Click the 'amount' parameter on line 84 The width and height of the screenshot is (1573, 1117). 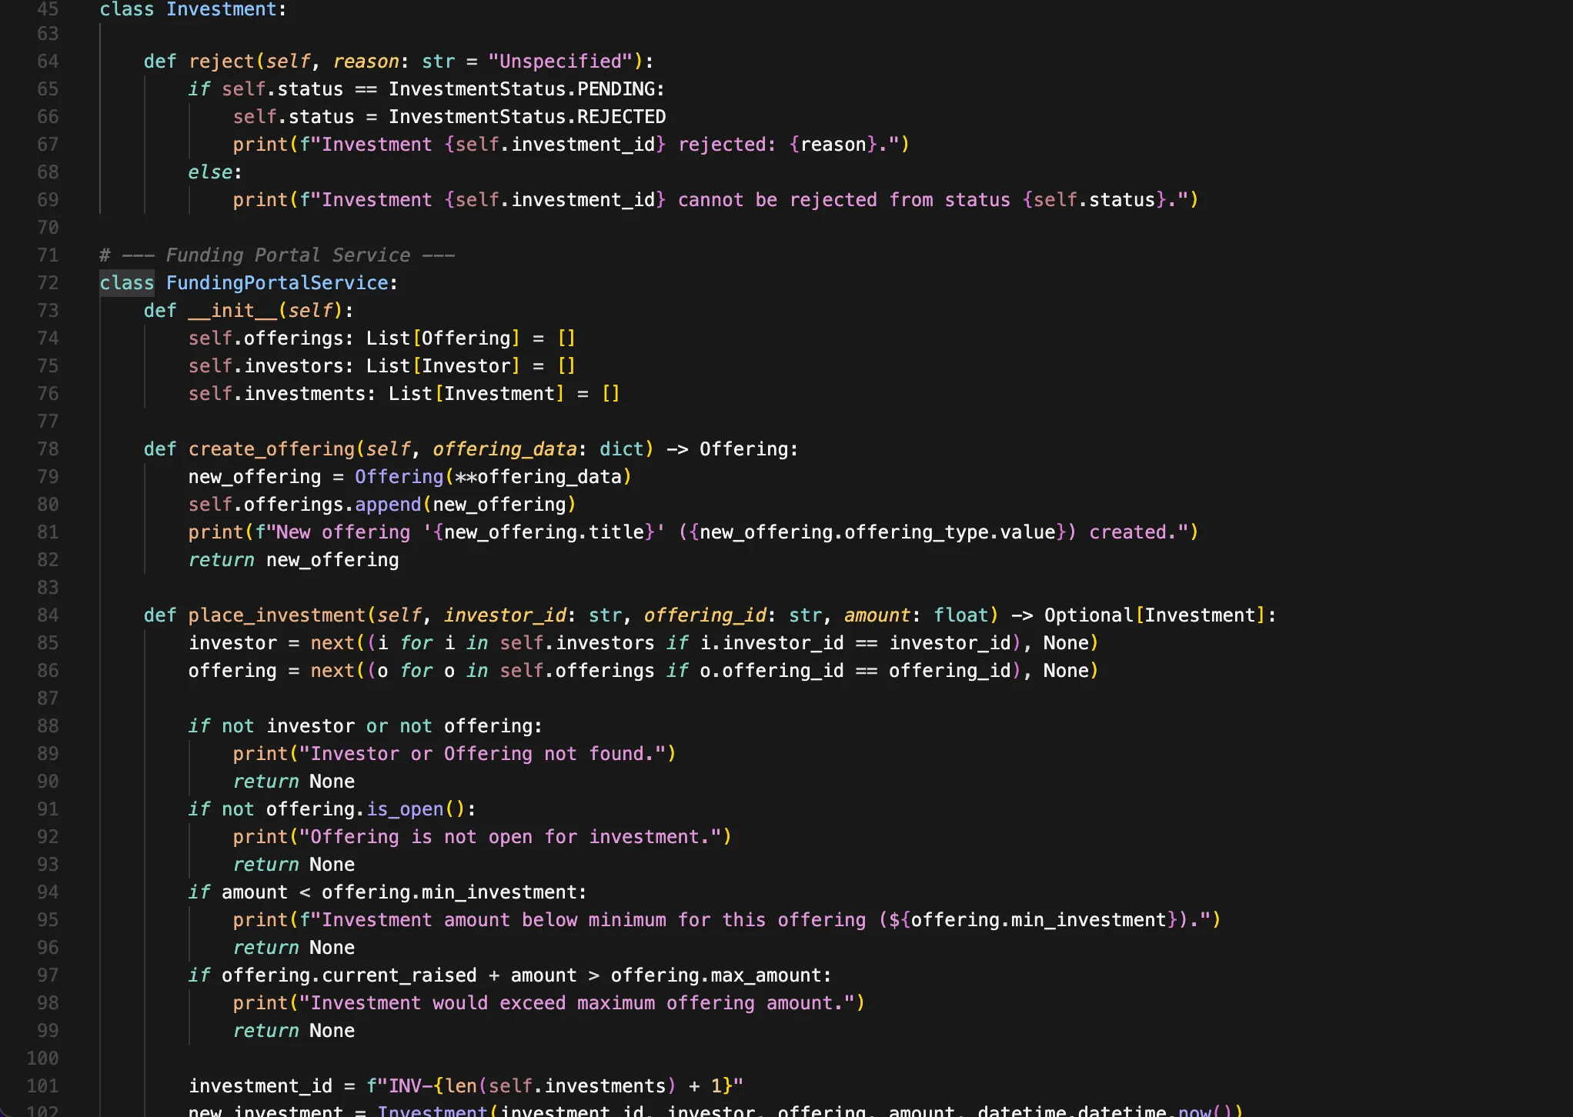point(877,615)
